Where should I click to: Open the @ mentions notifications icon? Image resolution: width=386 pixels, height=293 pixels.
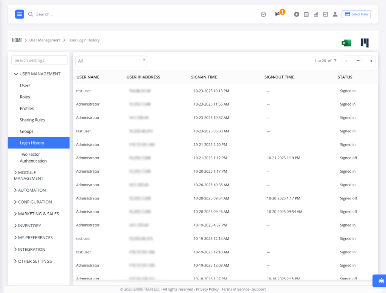pos(277,14)
